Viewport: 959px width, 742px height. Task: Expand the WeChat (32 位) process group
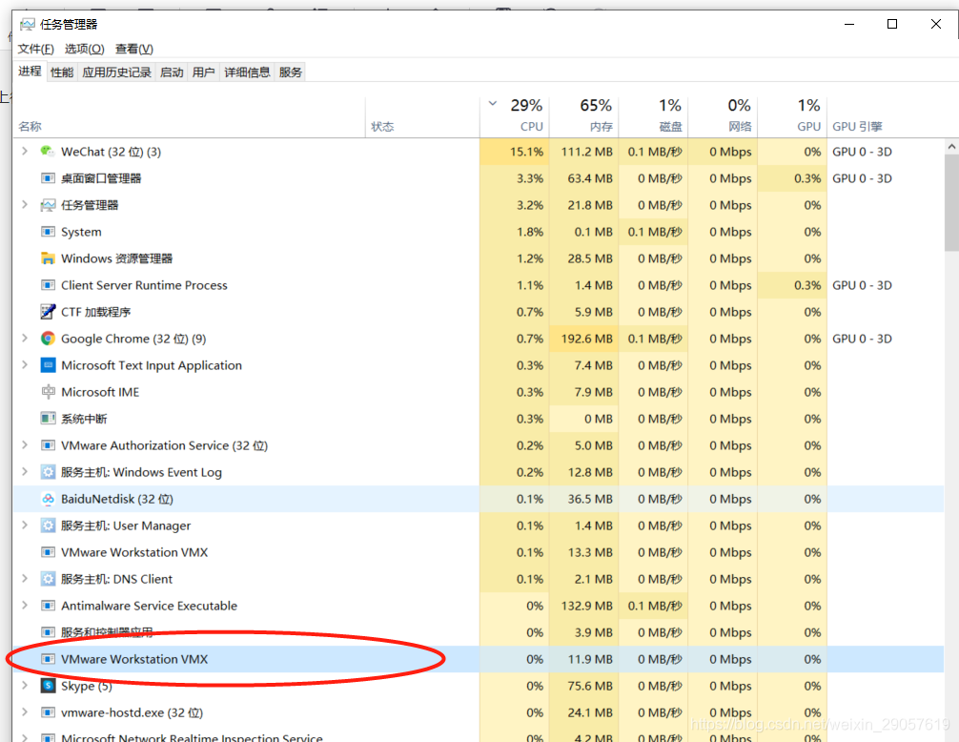click(25, 151)
